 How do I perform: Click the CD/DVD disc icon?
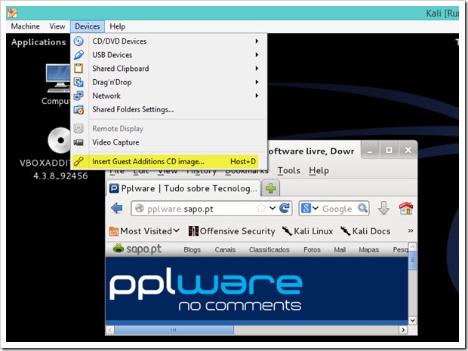(x=79, y=41)
